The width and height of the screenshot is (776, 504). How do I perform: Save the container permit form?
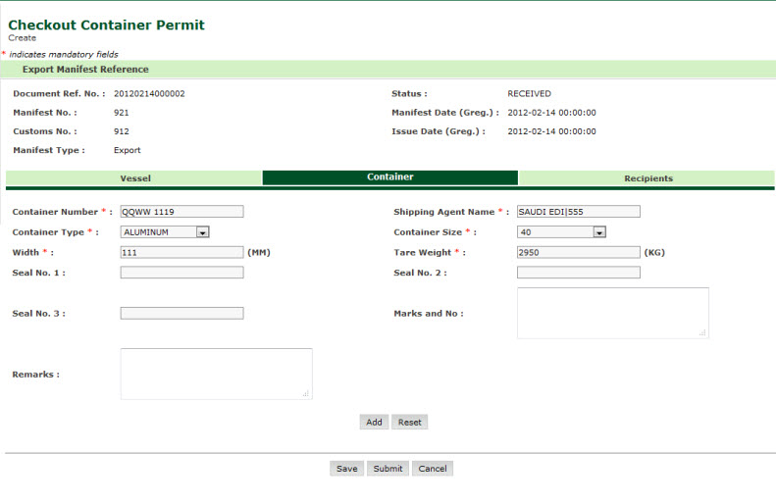(x=346, y=469)
